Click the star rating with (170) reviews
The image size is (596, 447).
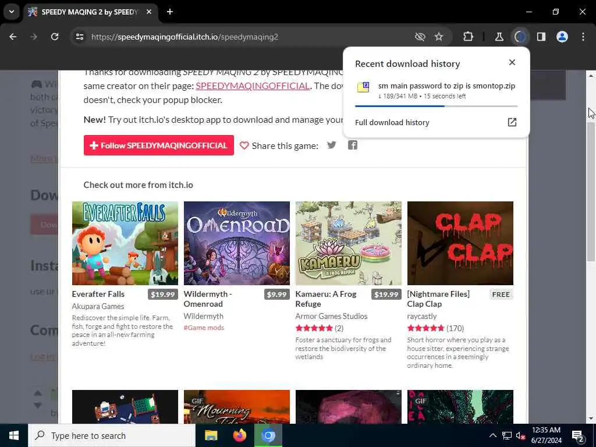coord(435,328)
